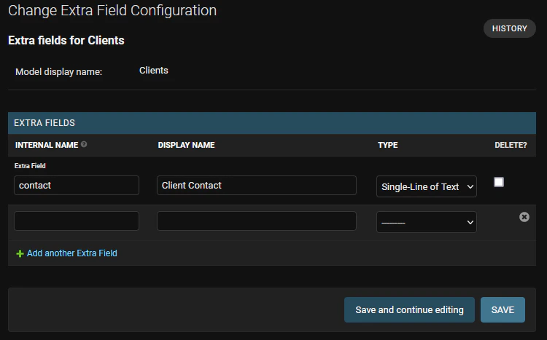Click the empty internal name field
547x340 pixels.
(77, 221)
